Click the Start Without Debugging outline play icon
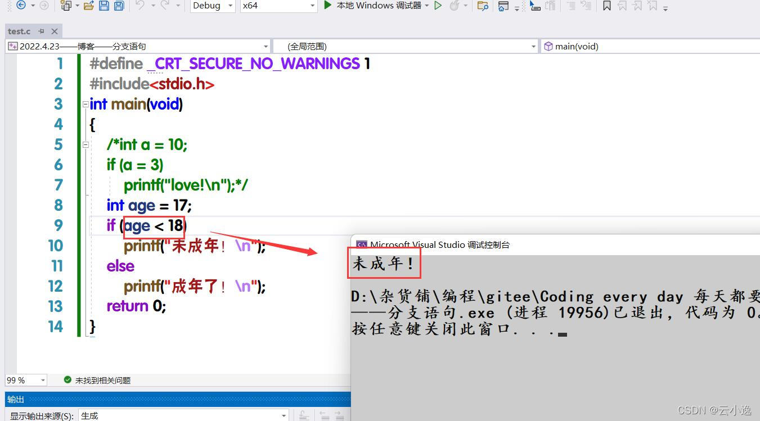 coord(438,6)
